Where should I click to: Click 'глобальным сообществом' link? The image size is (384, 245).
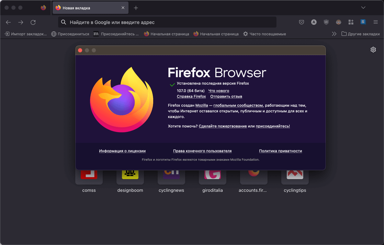pos(238,105)
